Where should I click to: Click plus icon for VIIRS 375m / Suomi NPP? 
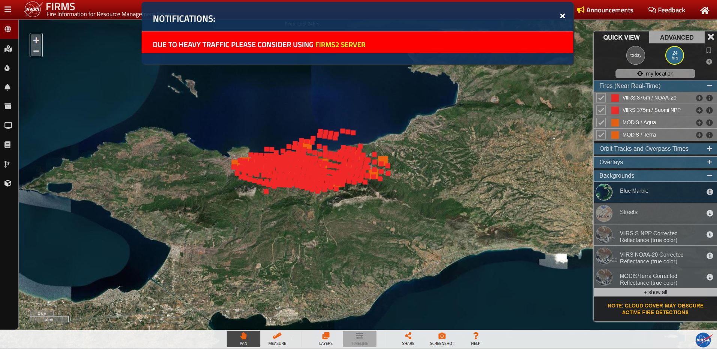click(699, 110)
